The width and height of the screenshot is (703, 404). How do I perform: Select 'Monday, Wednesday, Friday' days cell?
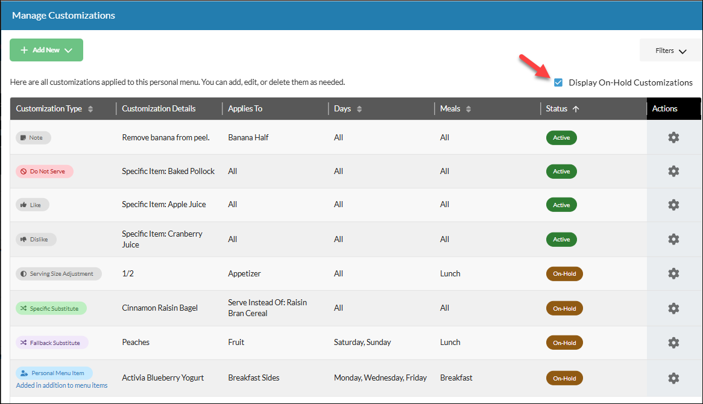(380, 378)
